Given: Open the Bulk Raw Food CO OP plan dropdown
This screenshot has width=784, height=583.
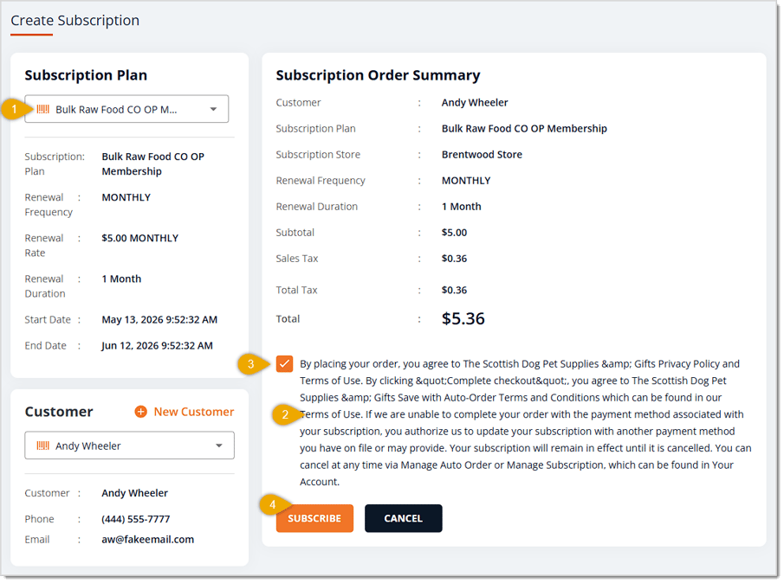Looking at the screenshot, I should coord(126,109).
